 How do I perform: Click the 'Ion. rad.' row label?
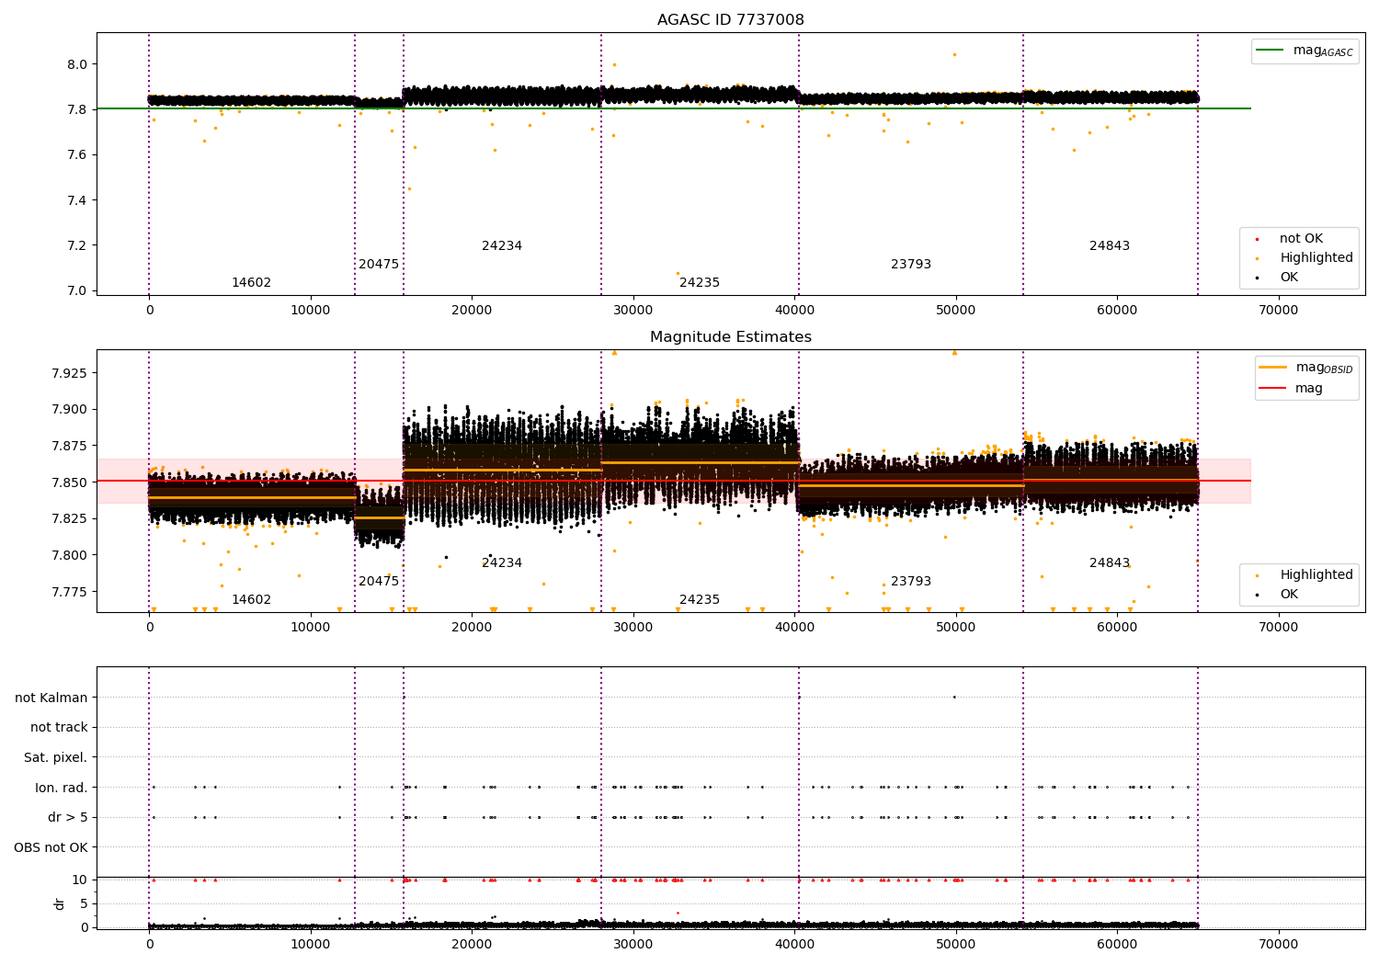tap(62, 789)
